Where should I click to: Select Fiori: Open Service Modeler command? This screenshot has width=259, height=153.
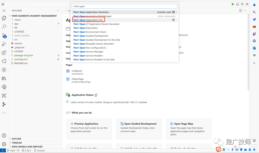point(125,56)
